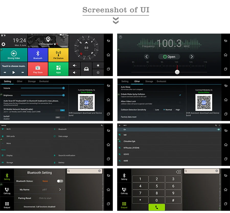Play music on the home screen
230x213 pixels.
point(14,72)
